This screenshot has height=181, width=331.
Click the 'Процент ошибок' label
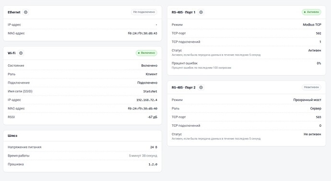[185, 63]
